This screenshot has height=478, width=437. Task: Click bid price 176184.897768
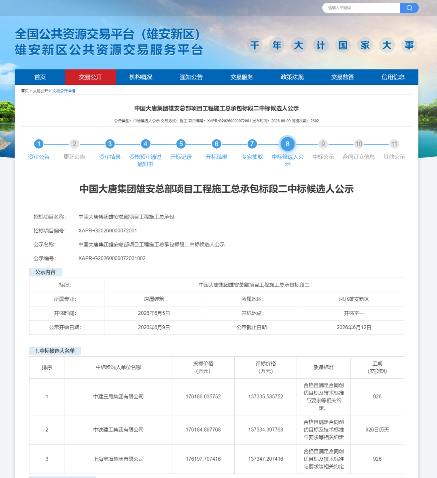click(203, 430)
